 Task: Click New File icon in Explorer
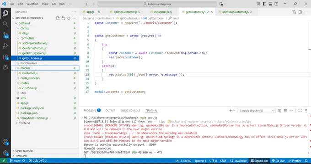point(58,18)
